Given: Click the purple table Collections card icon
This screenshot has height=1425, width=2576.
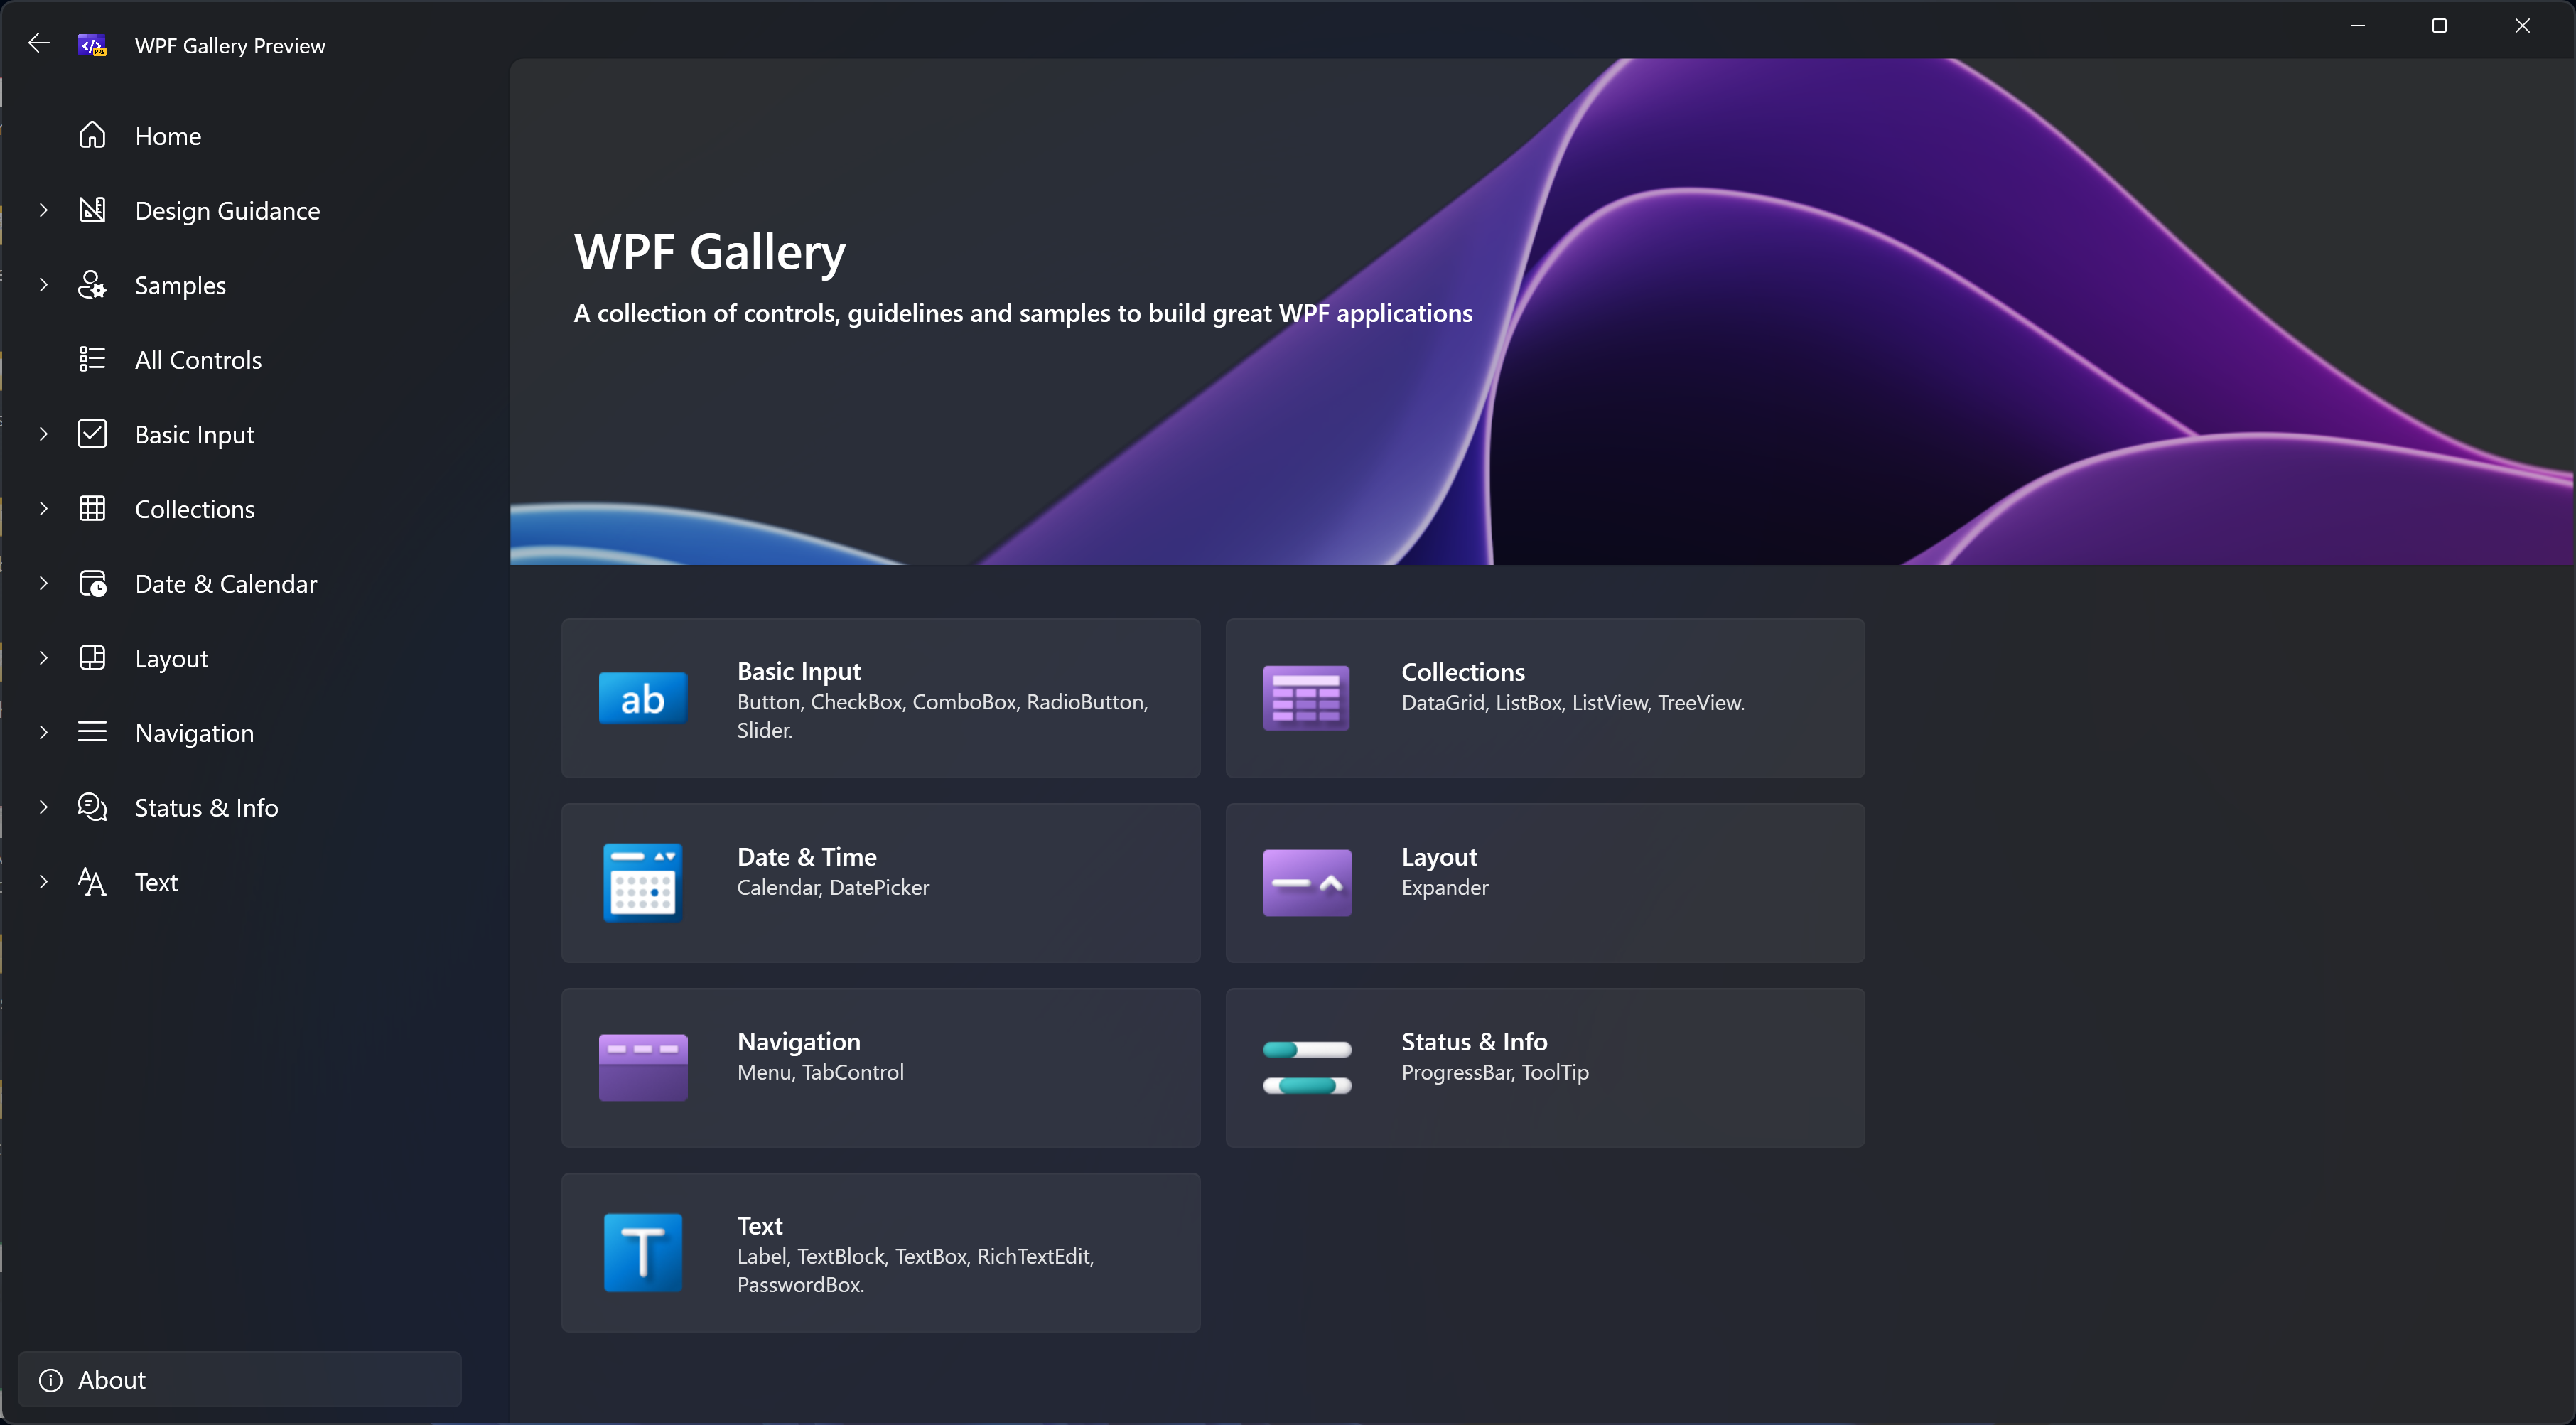Looking at the screenshot, I should click(x=1306, y=698).
